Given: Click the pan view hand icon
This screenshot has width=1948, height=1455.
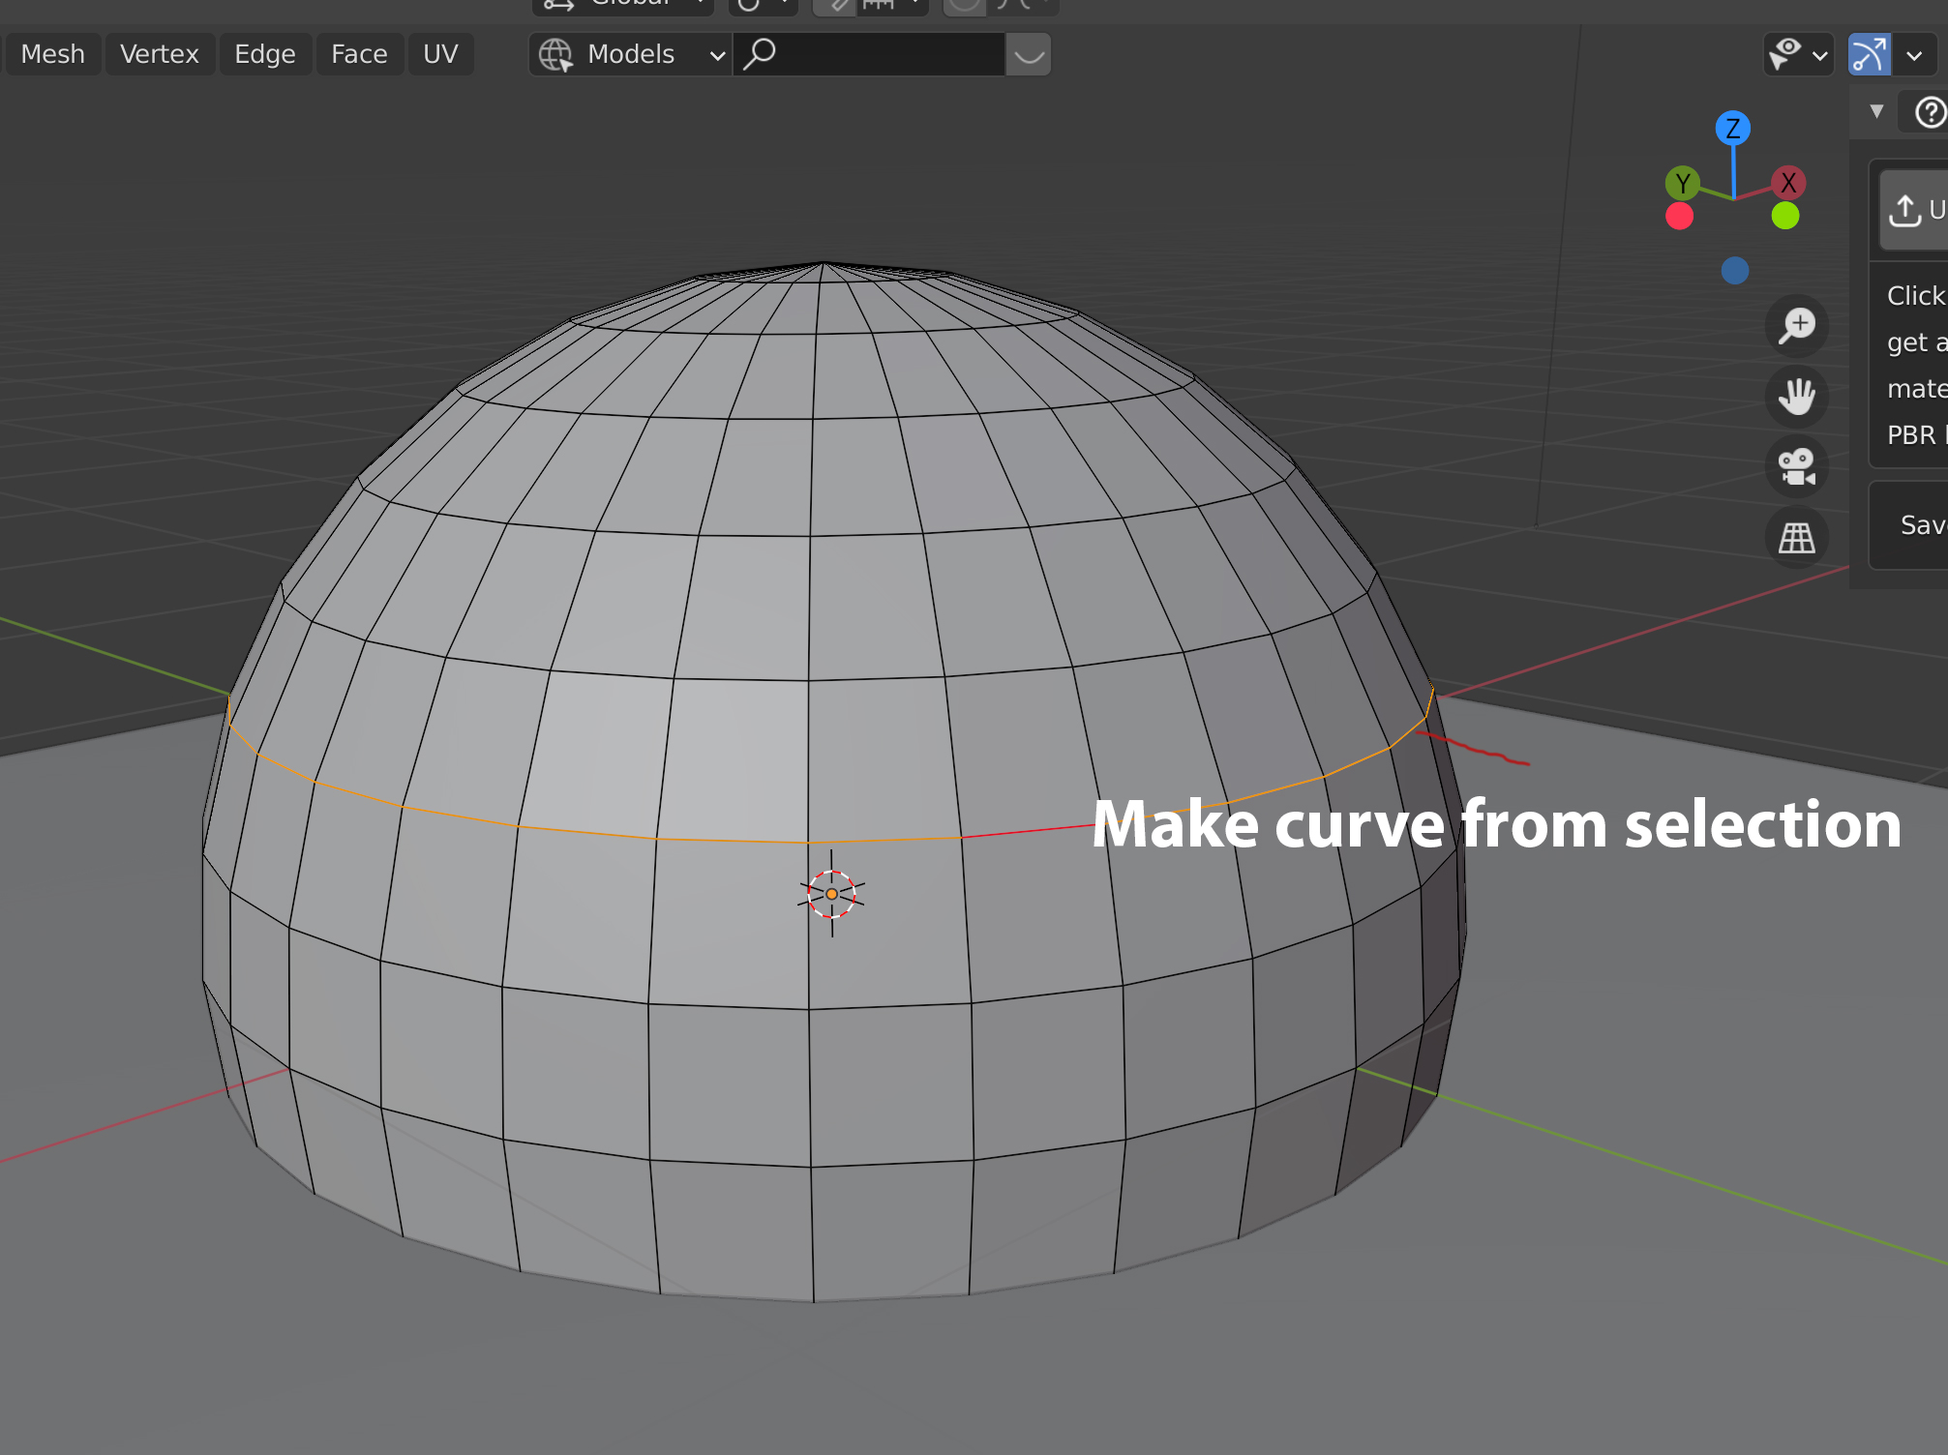Looking at the screenshot, I should click(x=1797, y=397).
